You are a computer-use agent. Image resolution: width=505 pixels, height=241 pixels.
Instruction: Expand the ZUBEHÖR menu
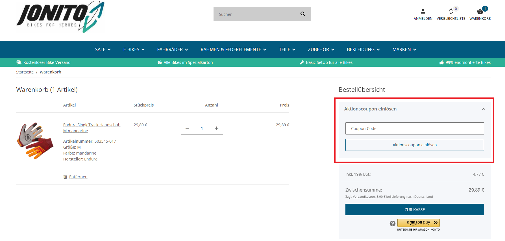(x=321, y=49)
